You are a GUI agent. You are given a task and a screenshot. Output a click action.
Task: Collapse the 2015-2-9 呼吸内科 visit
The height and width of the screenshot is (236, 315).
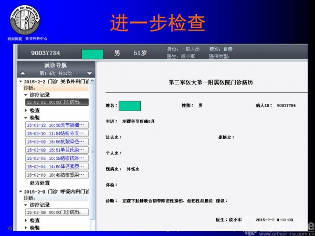(x=20, y=191)
